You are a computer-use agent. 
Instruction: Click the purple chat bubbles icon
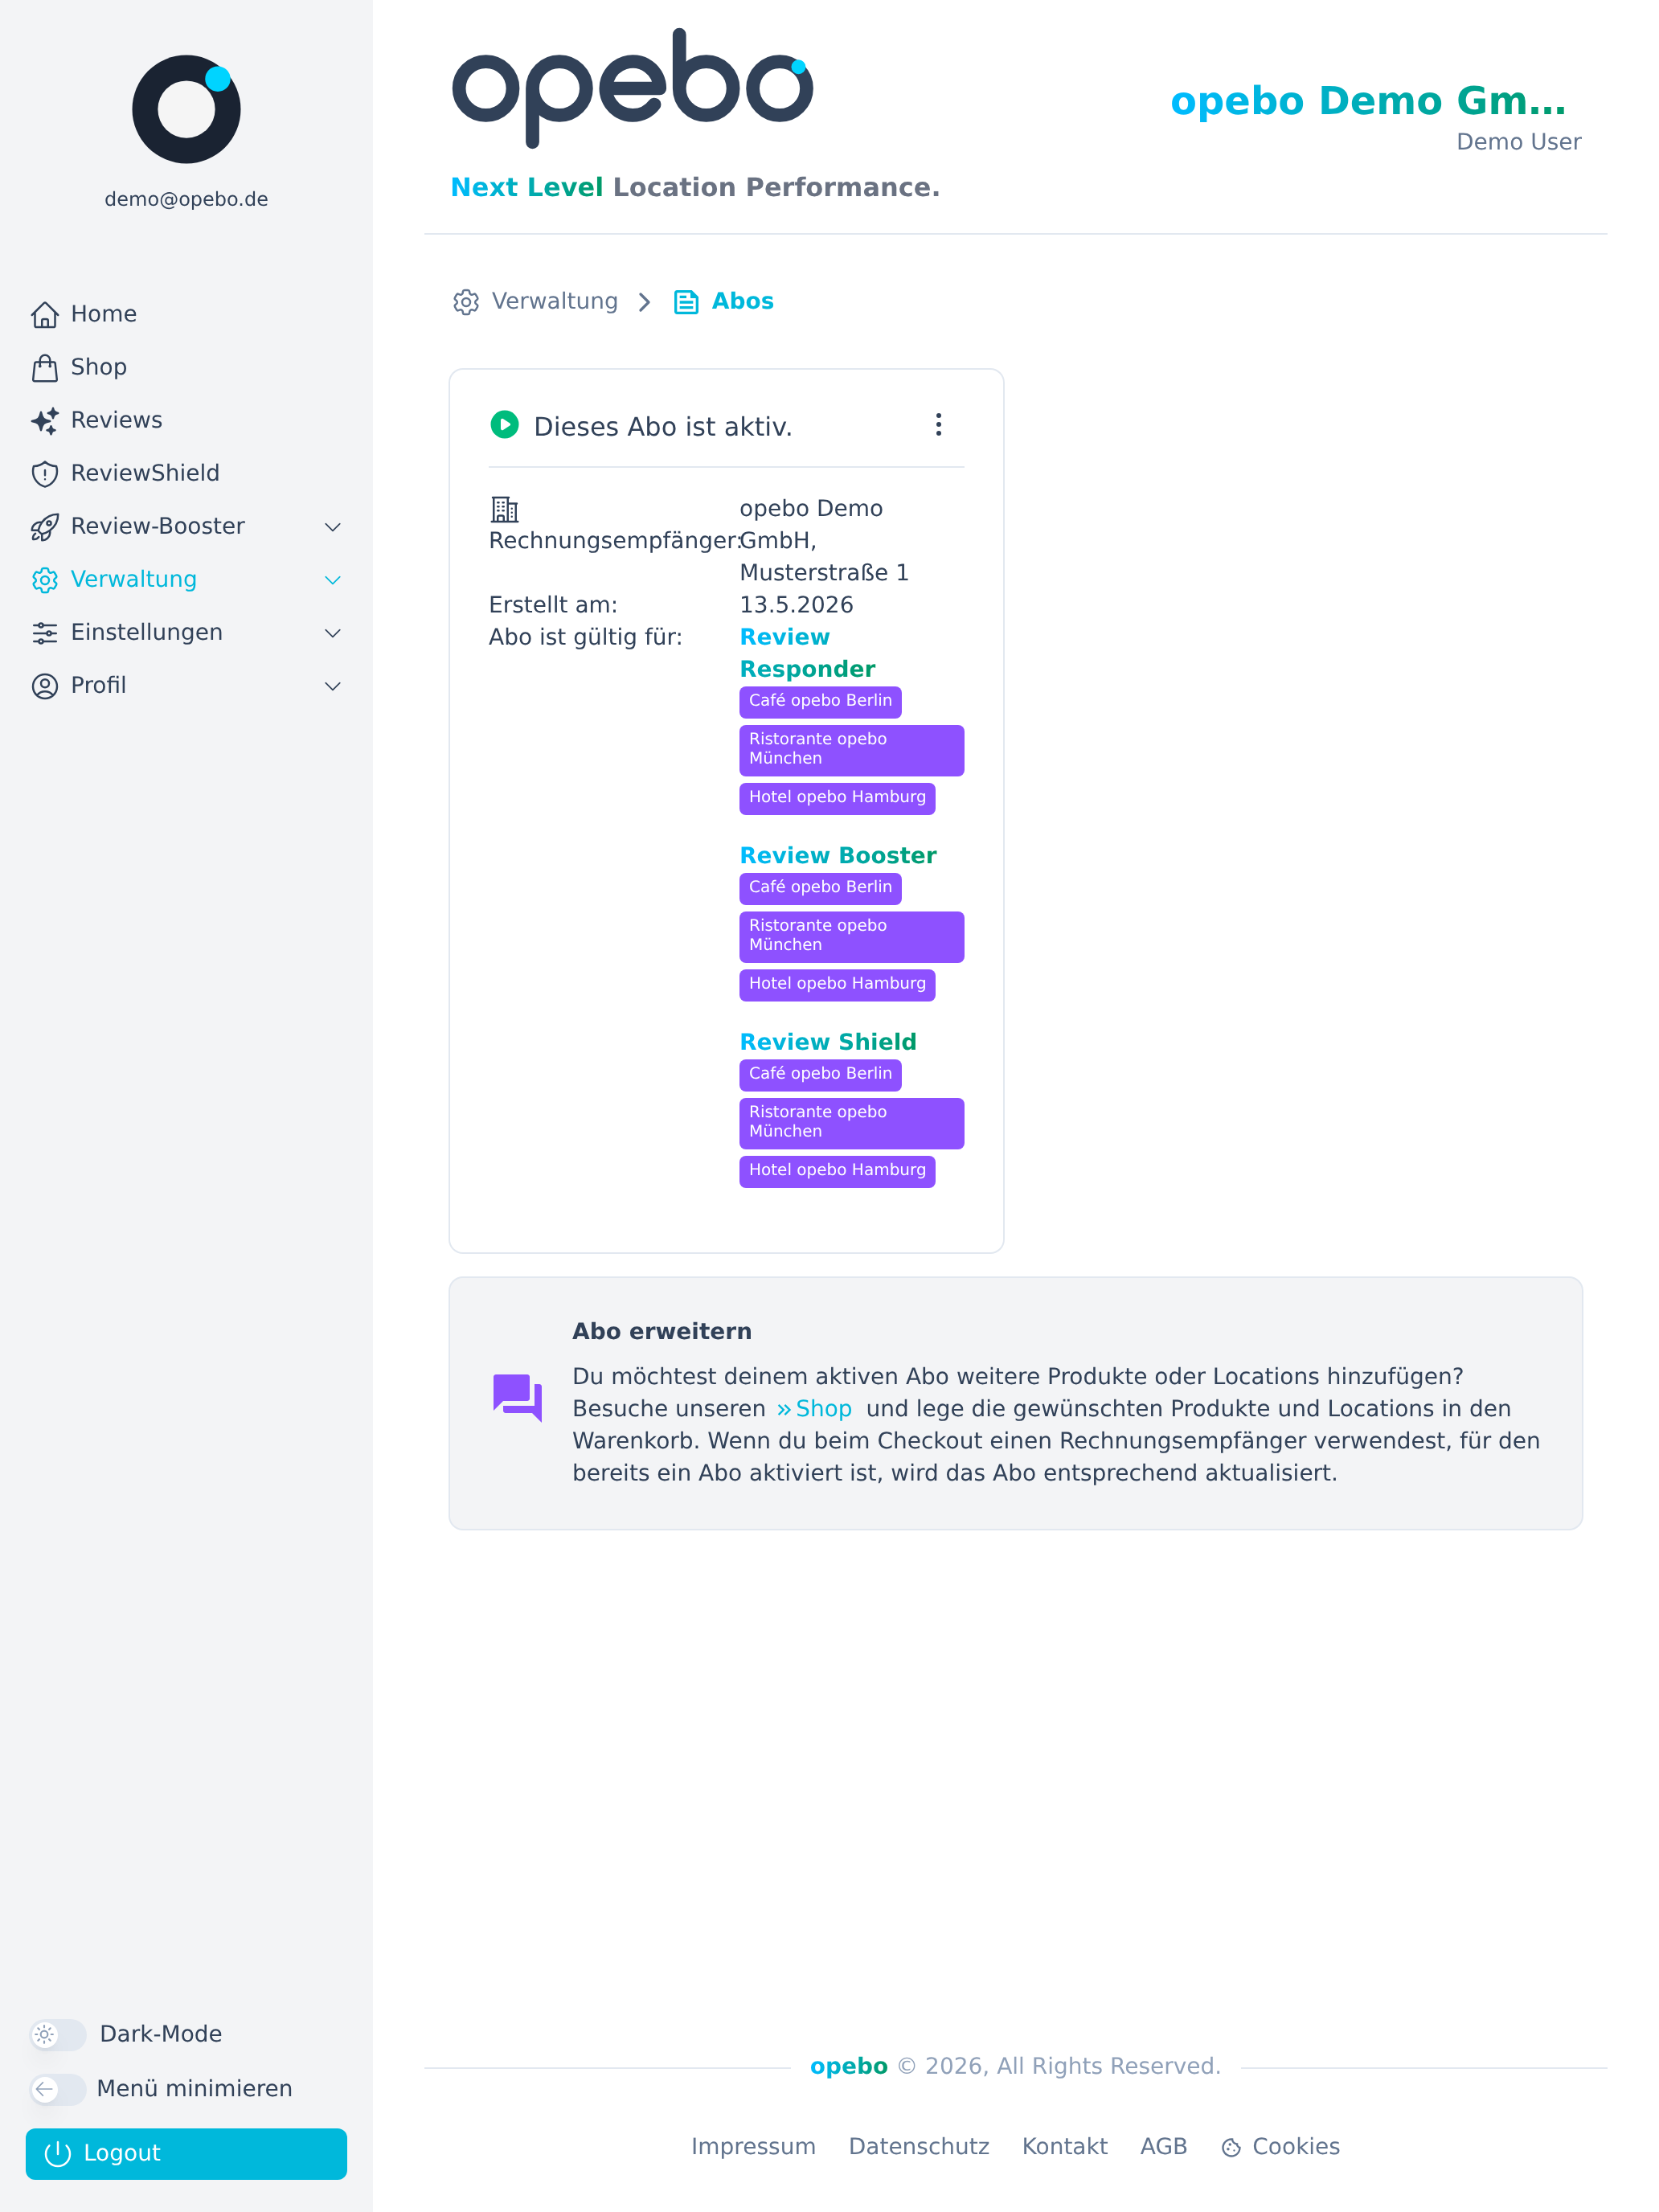[517, 1396]
